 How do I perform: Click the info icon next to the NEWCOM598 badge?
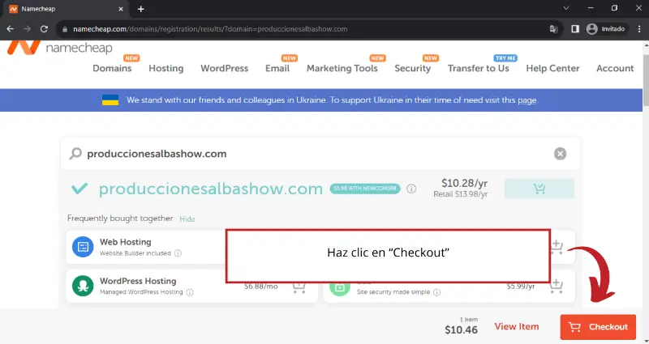pyautogui.click(x=411, y=189)
